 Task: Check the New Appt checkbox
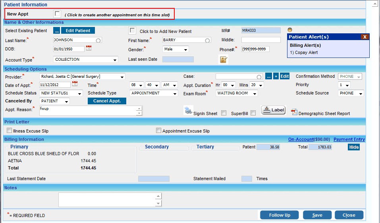(58, 14)
